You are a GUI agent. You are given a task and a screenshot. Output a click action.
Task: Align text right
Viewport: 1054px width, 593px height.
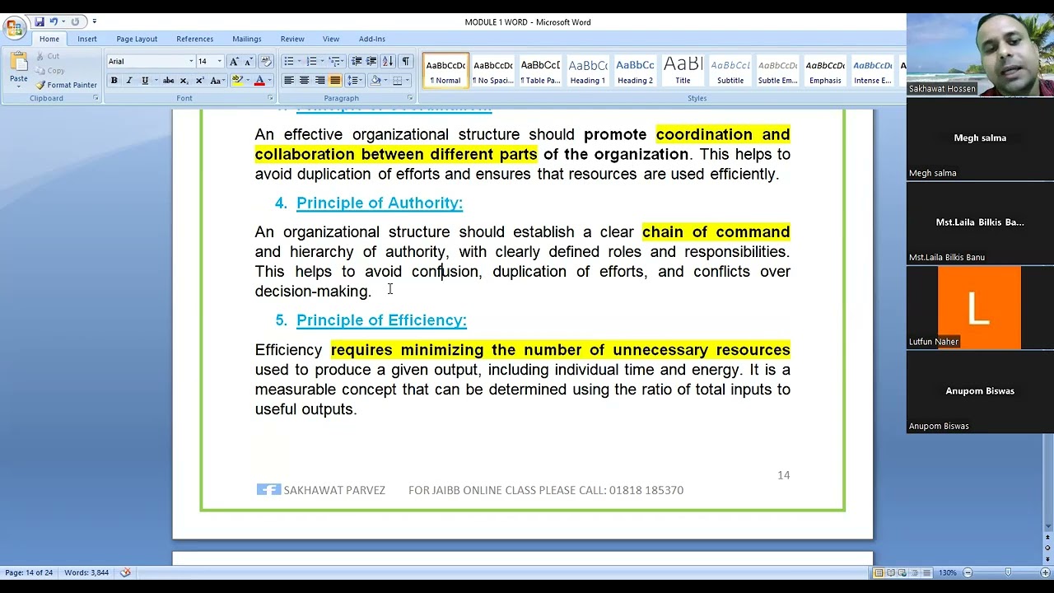(319, 81)
